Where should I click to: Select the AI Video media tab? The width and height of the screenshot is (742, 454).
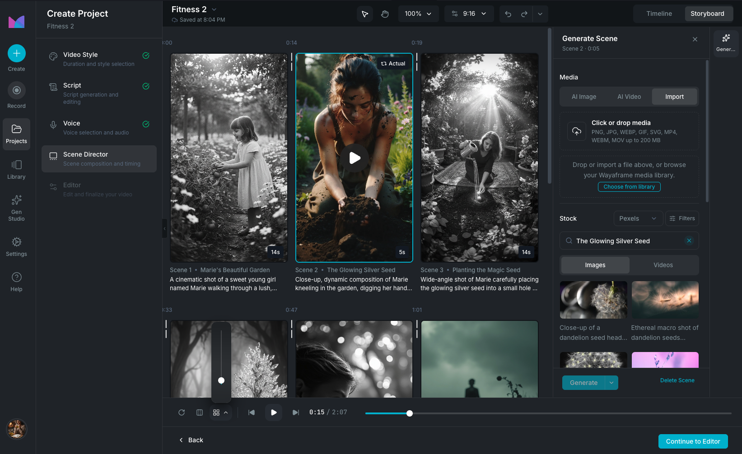(x=629, y=97)
